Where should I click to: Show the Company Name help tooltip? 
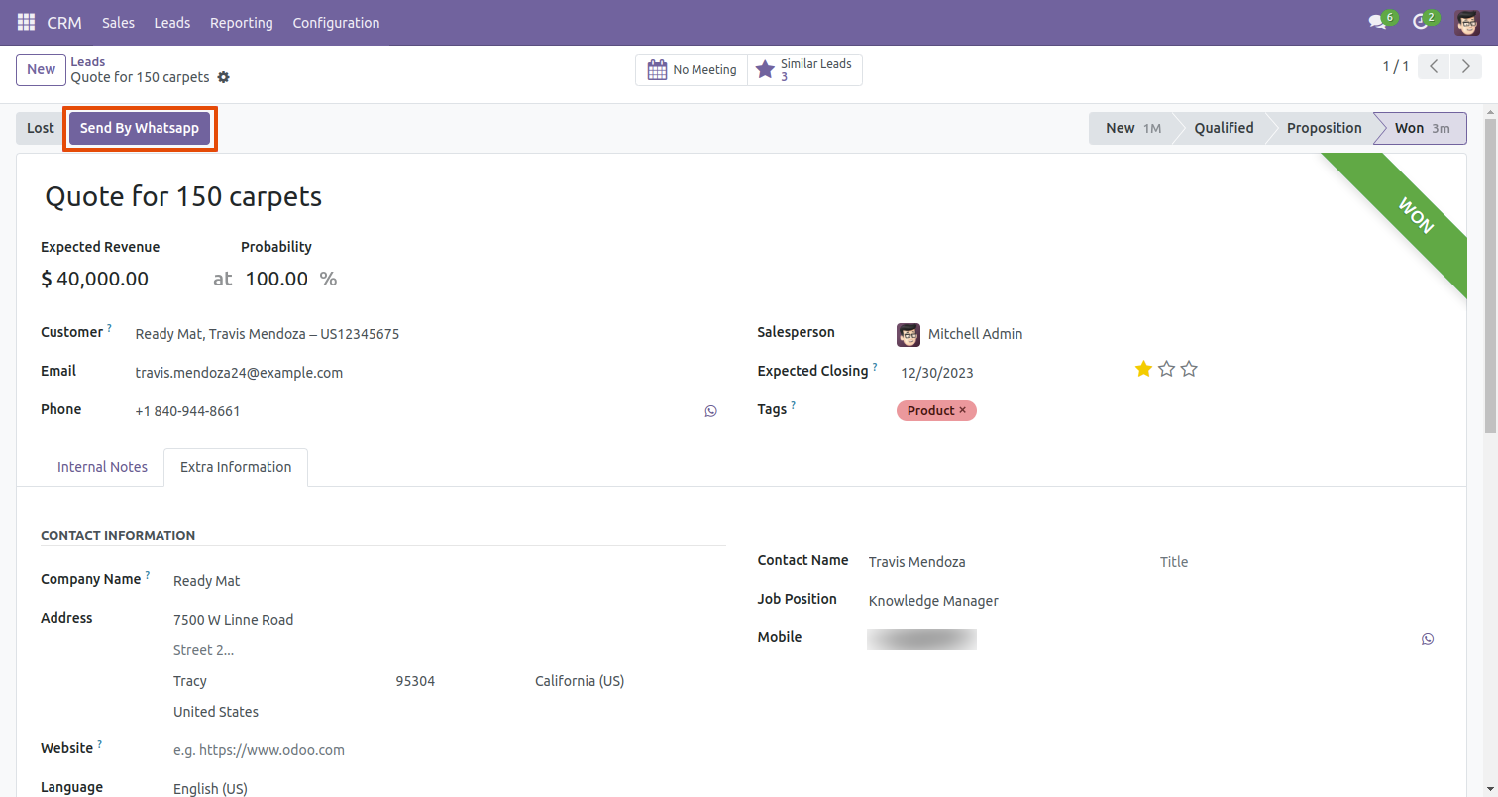click(148, 575)
